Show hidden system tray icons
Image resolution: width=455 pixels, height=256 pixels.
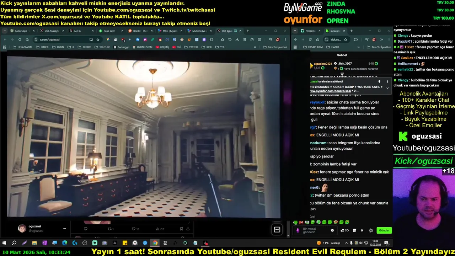pyautogui.click(x=346, y=243)
